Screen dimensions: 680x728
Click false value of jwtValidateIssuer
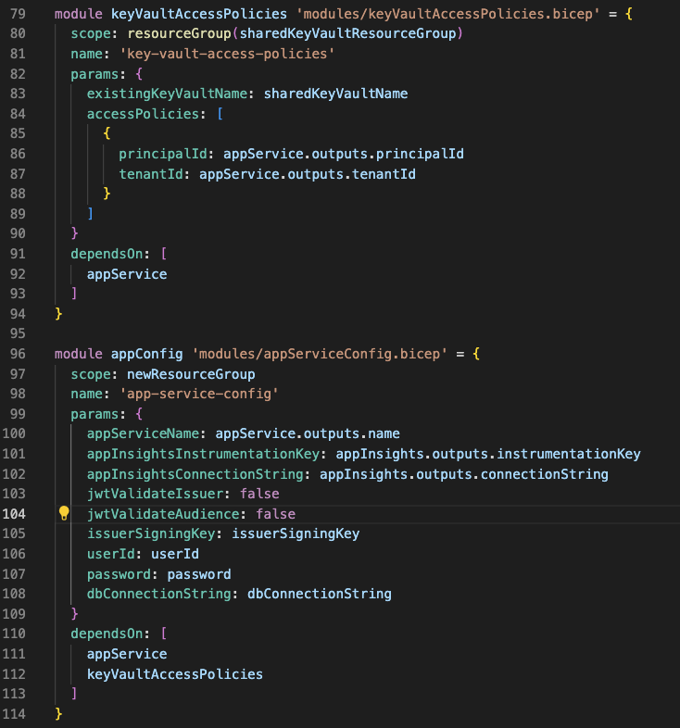[259, 494]
